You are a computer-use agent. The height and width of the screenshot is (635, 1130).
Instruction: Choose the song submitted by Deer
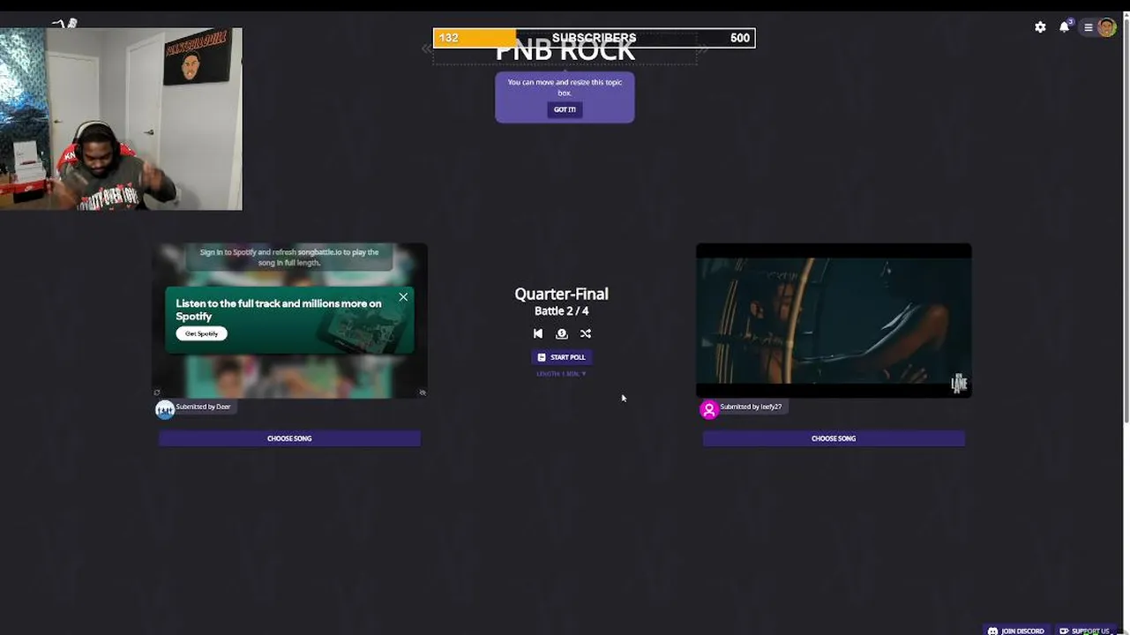[289, 438]
